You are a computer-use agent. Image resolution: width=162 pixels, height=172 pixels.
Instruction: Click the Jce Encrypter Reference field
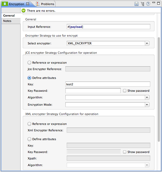pos(108,69)
